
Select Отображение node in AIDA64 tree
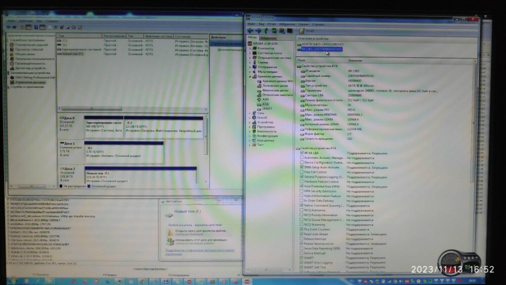point(267,67)
